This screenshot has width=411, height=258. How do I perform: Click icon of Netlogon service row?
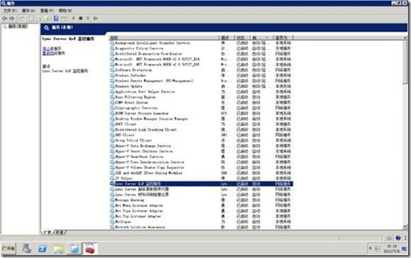(x=112, y=222)
